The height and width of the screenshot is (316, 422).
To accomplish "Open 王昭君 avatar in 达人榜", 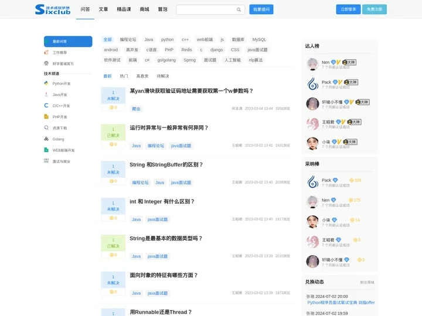I will click(x=312, y=123).
